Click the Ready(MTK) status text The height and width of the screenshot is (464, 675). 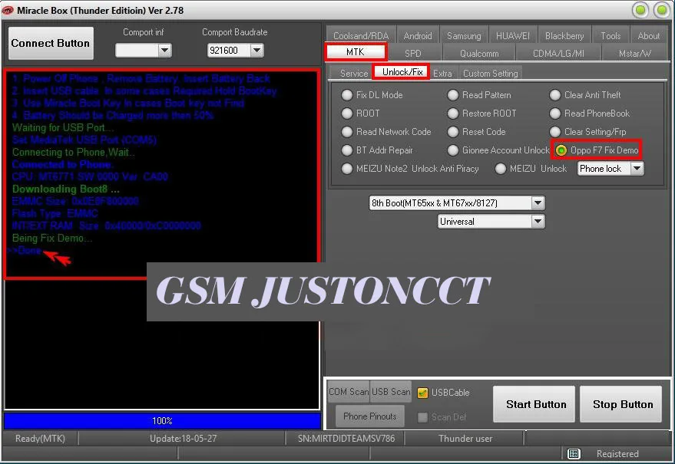pos(40,438)
